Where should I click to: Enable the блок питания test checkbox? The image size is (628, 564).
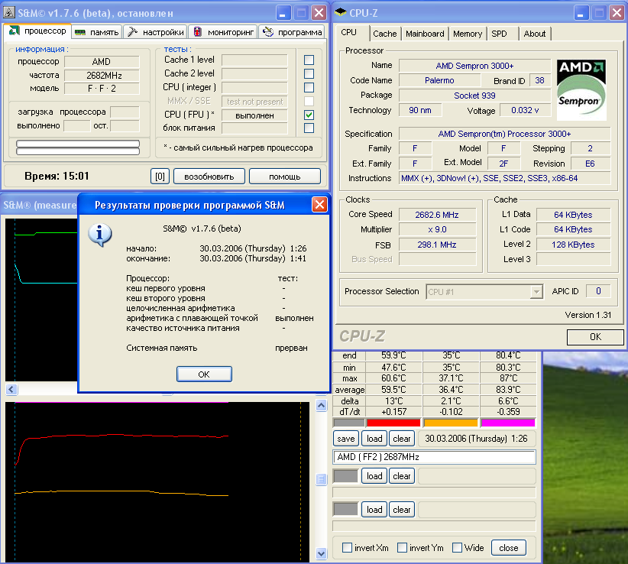tap(309, 128)
